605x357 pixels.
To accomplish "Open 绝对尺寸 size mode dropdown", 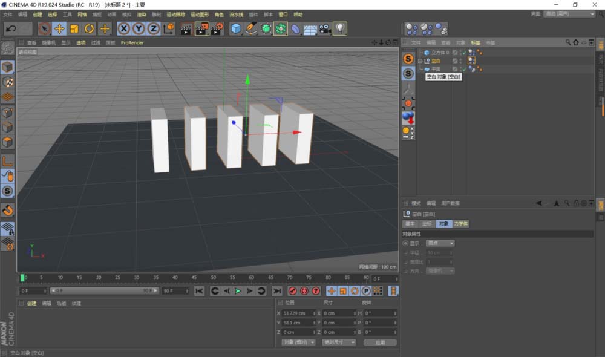I will coord(339,342).
